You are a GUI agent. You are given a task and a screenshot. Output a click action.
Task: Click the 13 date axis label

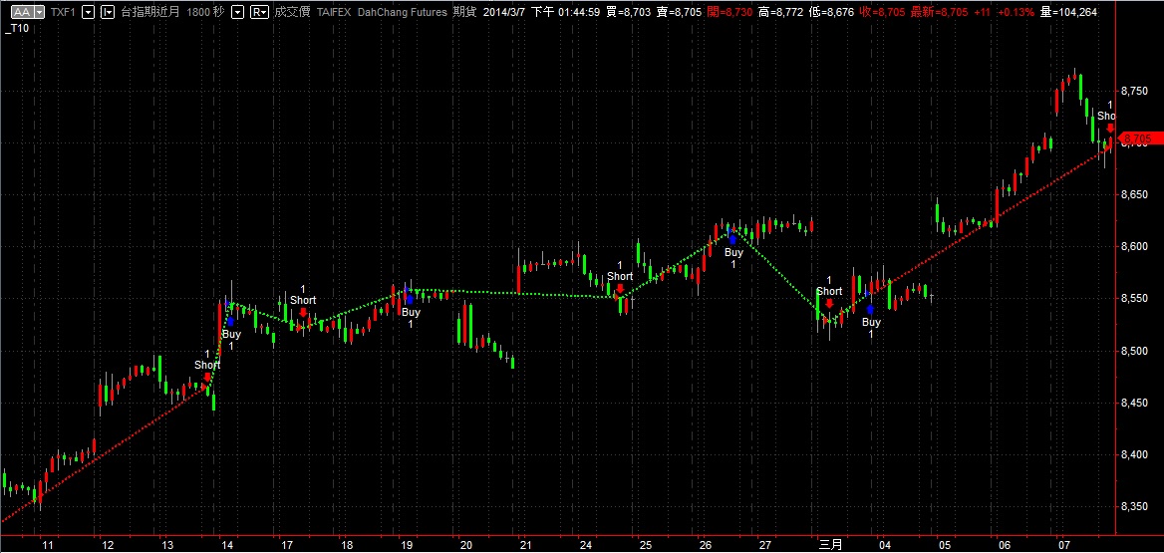[x=167, y=545]
